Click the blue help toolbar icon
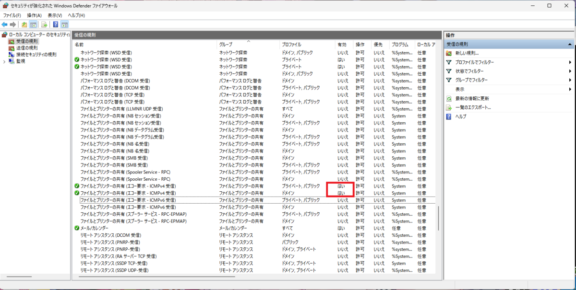Screen dimensions: 576x290 [56, 24]
